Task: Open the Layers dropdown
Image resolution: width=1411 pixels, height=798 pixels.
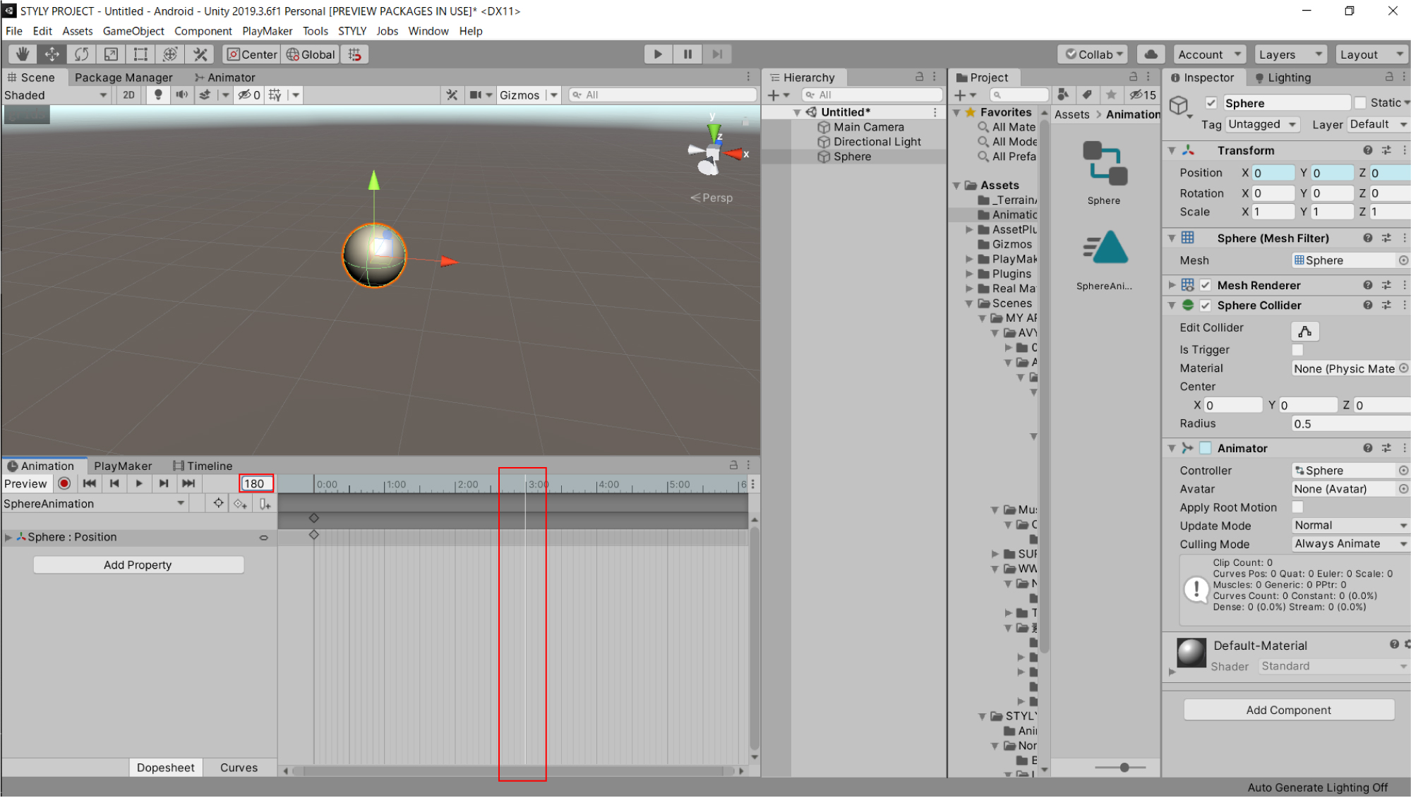Action: (1290, 54)
